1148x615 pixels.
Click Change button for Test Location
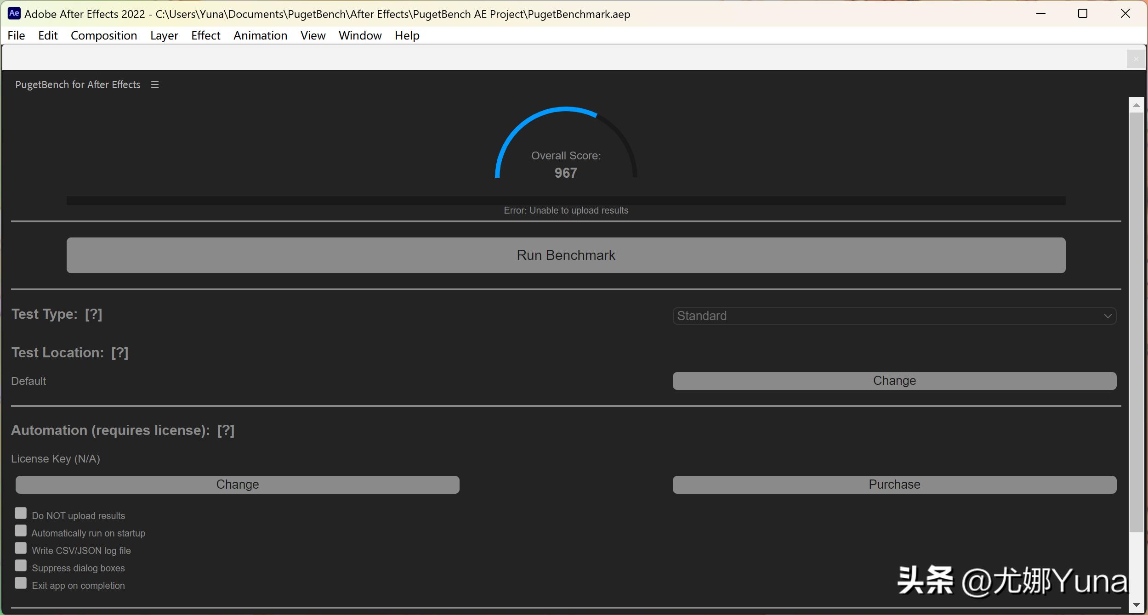point(894,381)
